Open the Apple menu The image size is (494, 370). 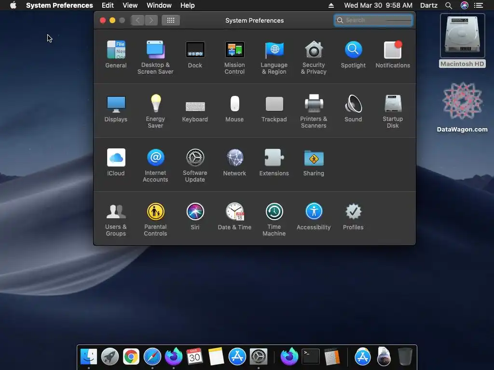tap(13, 5)
